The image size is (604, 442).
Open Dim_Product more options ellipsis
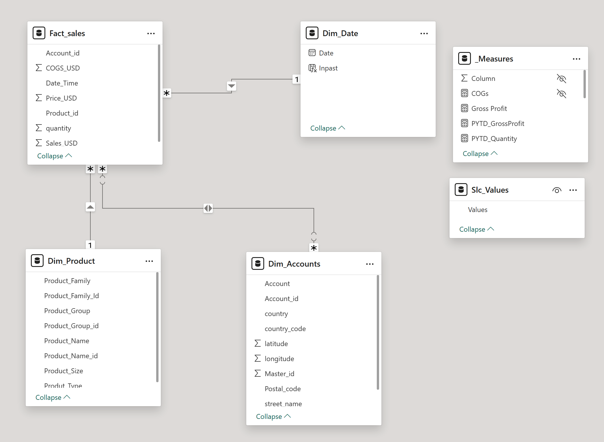click(149, 261)
